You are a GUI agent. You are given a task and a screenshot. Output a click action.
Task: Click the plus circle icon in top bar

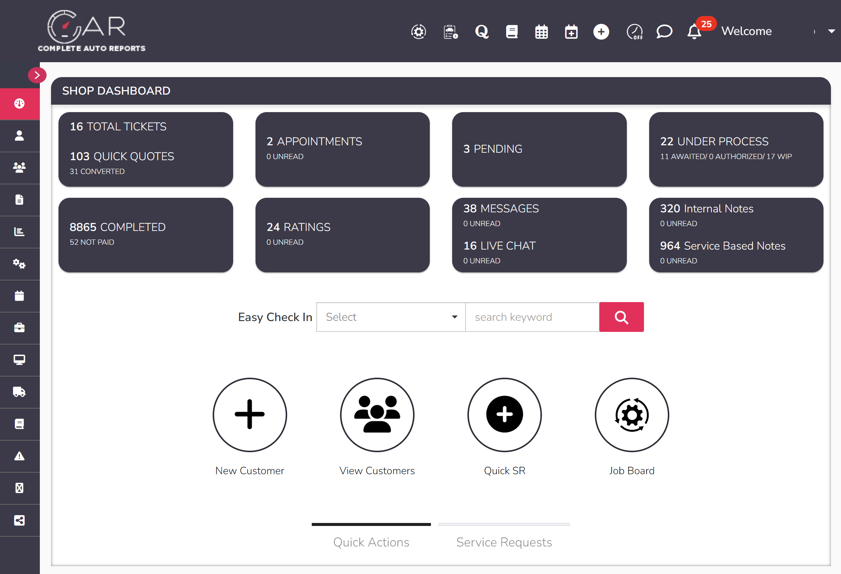point(601,32)
